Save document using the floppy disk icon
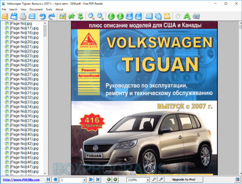 (x=14, y=16)
